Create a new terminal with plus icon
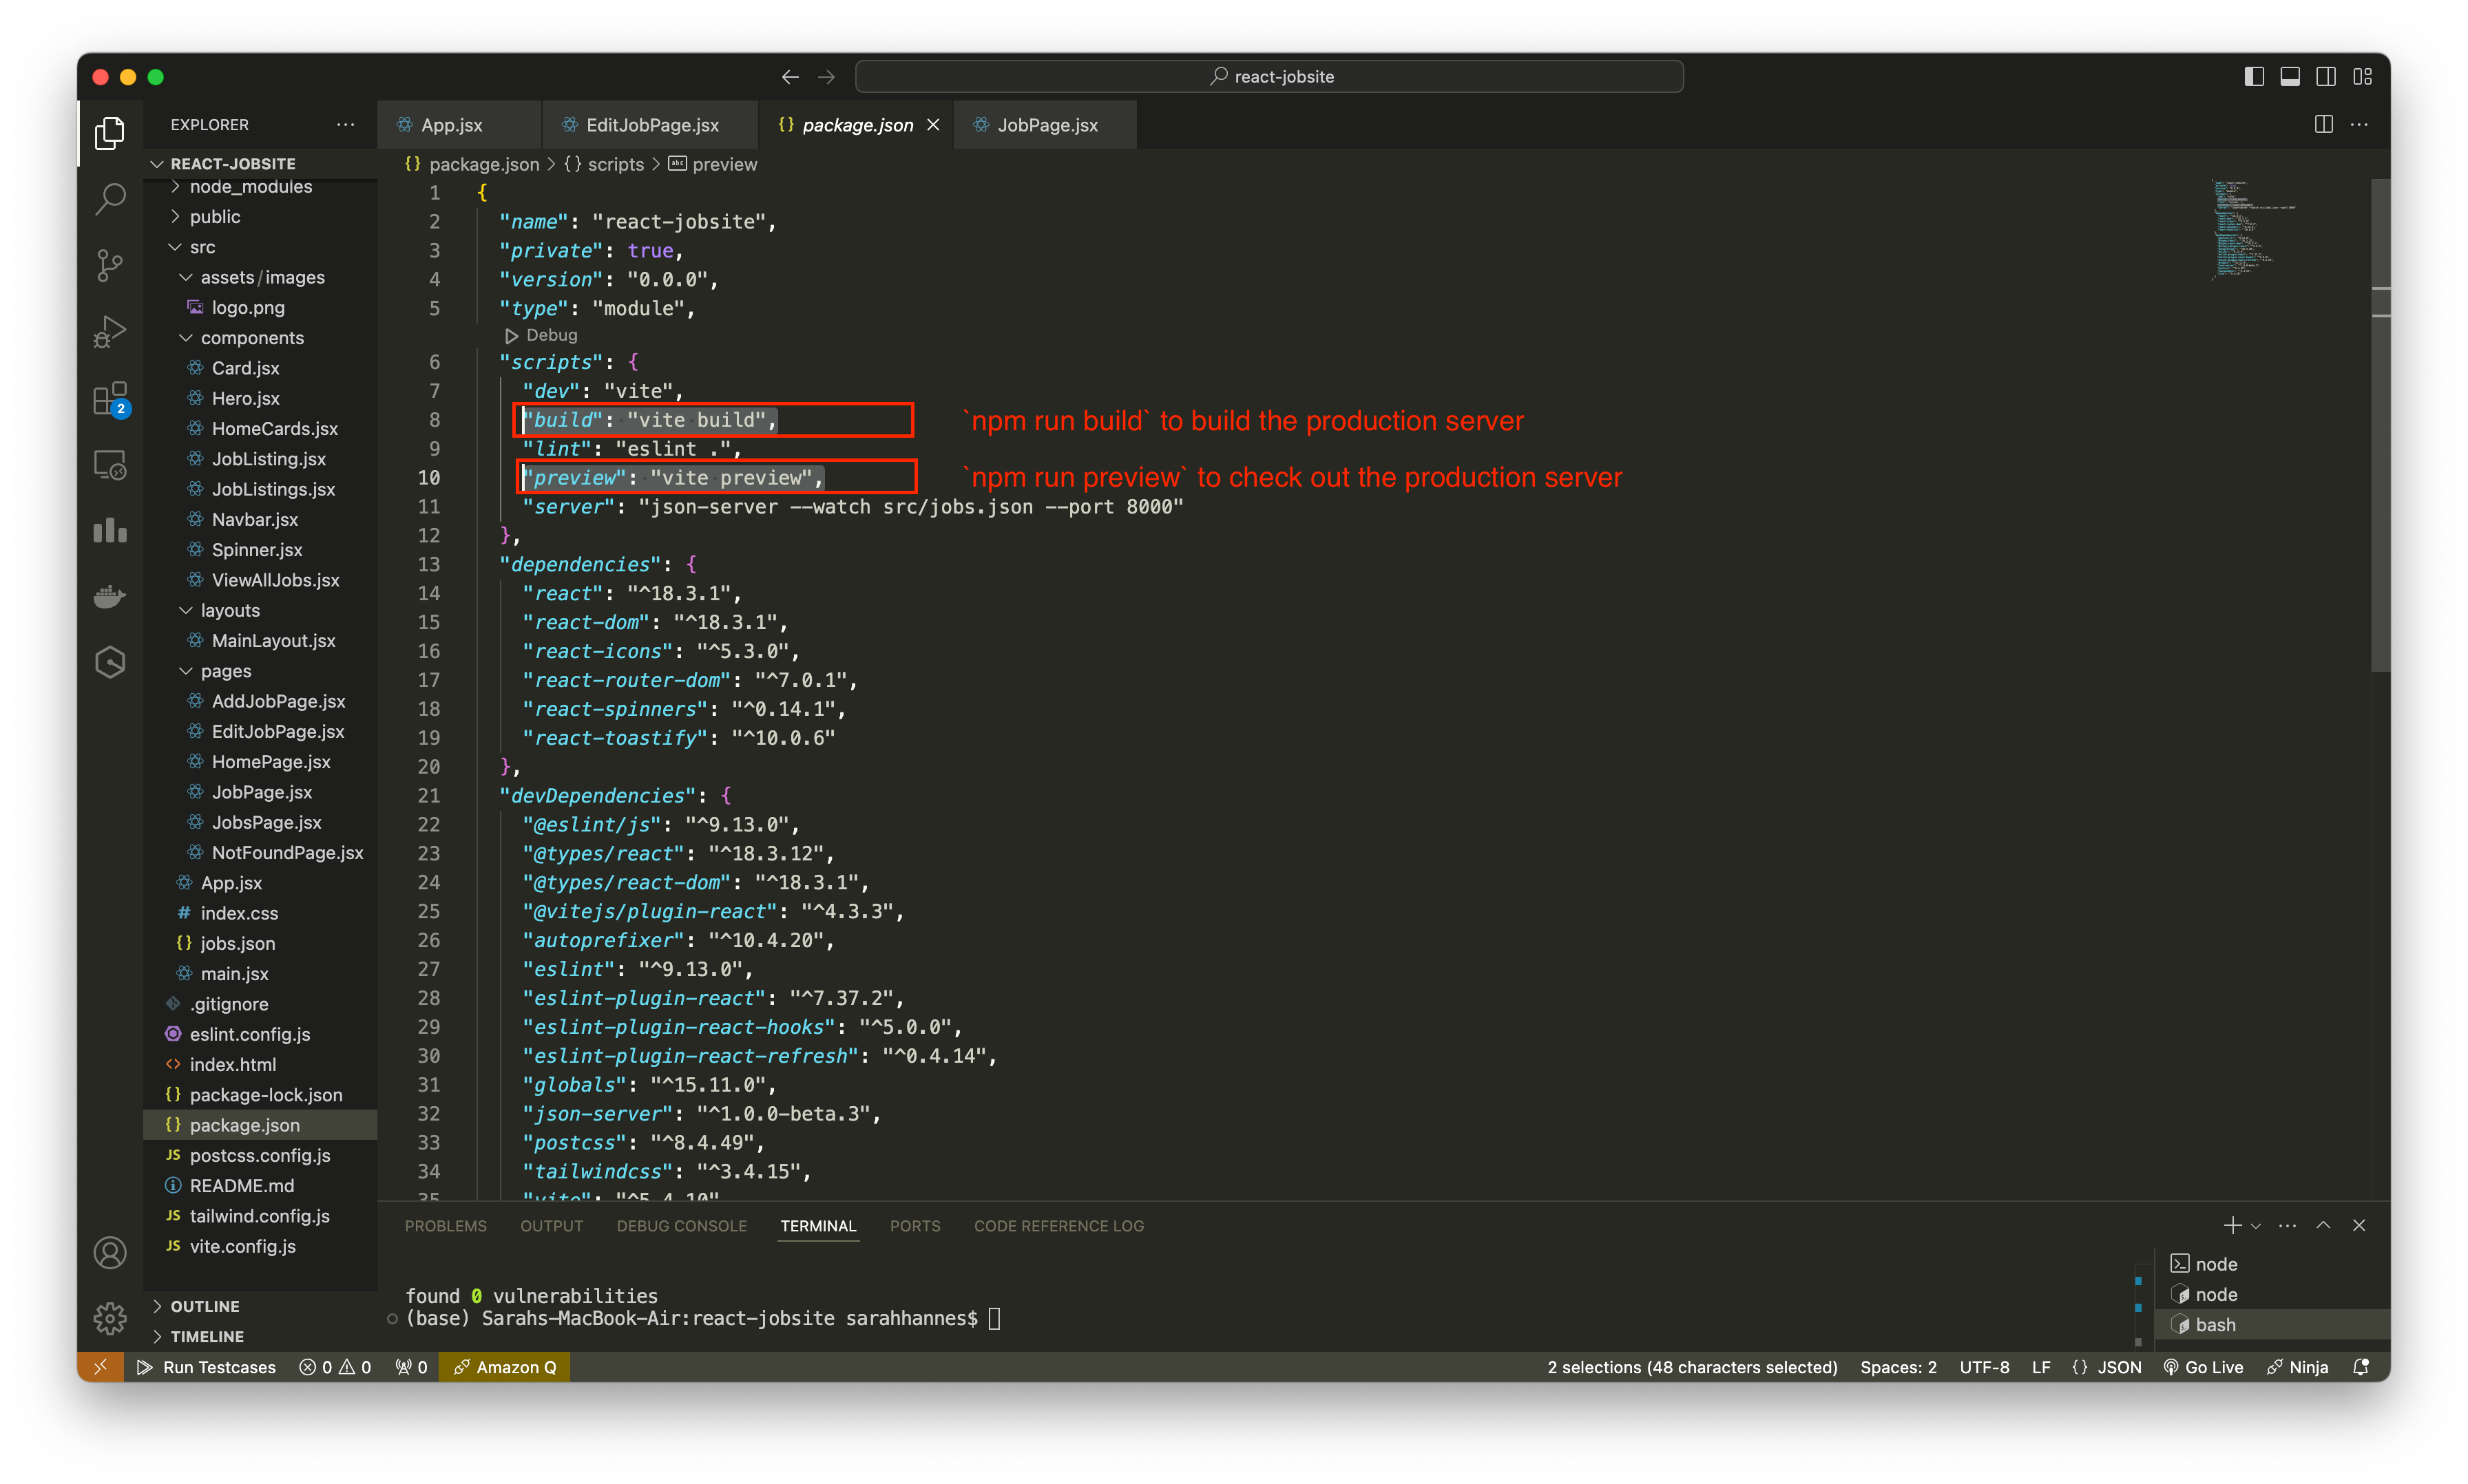 (2232, 1225)
